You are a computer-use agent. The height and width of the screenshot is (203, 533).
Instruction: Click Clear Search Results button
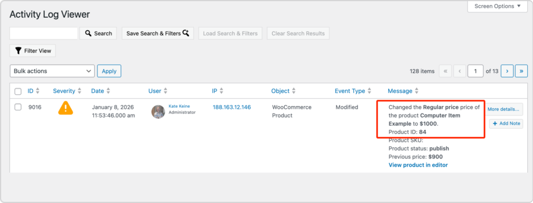(x=298, y=33)
